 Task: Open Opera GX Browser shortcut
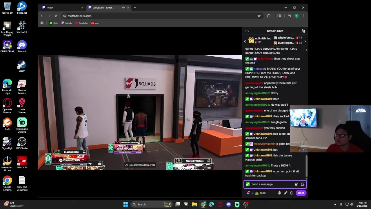pyautogui.click(x=7, y=106)
